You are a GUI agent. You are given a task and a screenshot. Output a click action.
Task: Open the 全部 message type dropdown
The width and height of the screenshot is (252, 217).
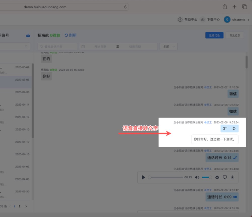[x=169, y=47]
